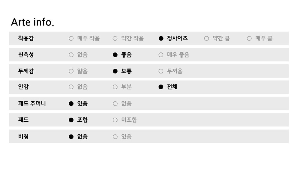The width and height of the screenshot is (300, 172).
Task: Choose 약간 작음 for 착용감
Action: point(115,38)
